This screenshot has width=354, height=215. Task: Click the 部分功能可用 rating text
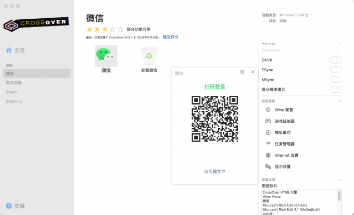click(x=138, y=29)
